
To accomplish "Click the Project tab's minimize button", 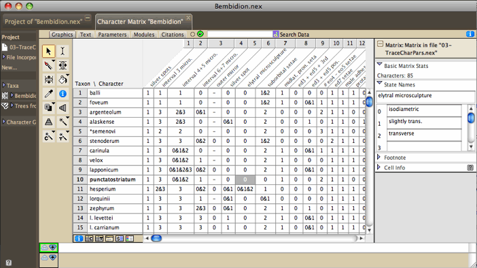I will 88,18.
